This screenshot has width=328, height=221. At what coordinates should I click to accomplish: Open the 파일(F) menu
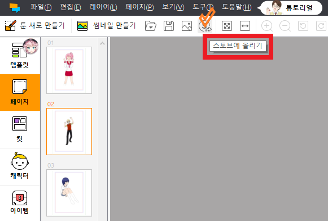click(41, 7)
